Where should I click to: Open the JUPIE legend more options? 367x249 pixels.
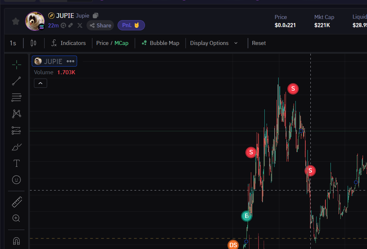(x=70, y=61)
